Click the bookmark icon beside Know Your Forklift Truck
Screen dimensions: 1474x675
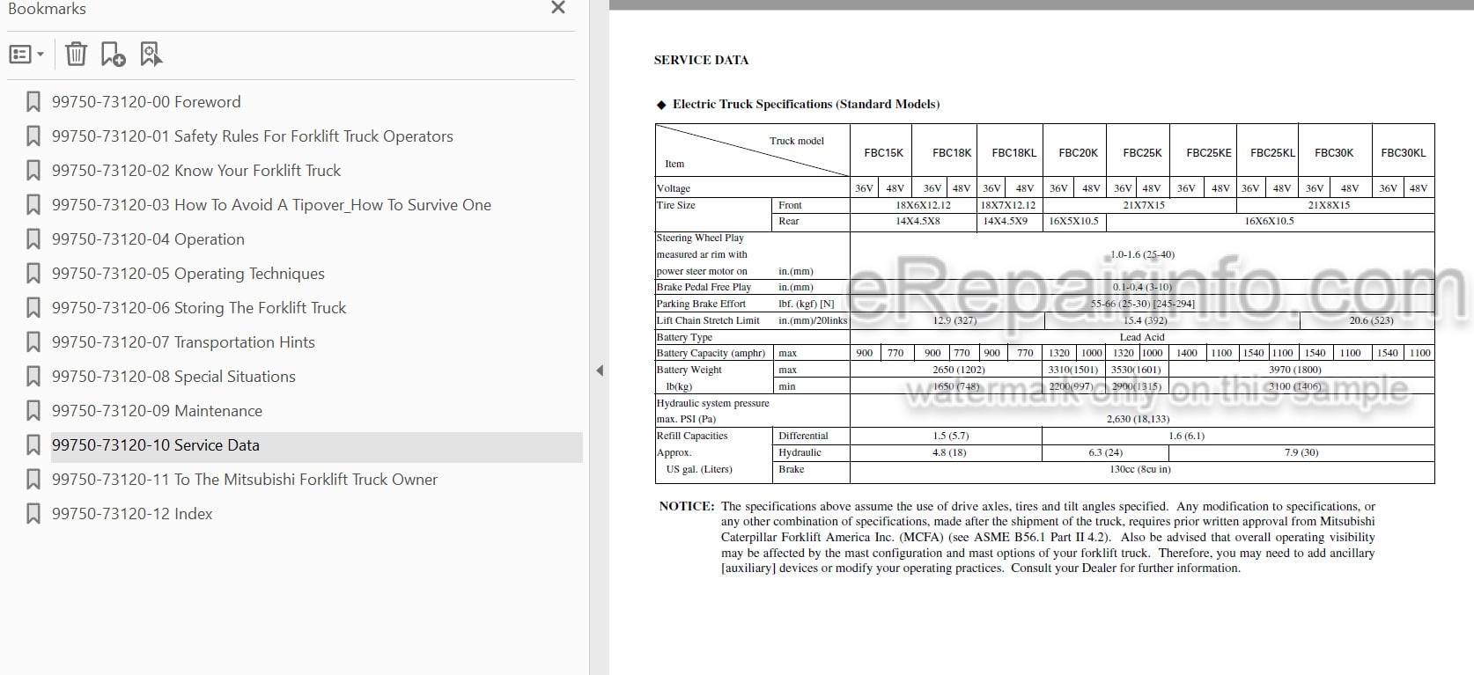pos(33,171)
